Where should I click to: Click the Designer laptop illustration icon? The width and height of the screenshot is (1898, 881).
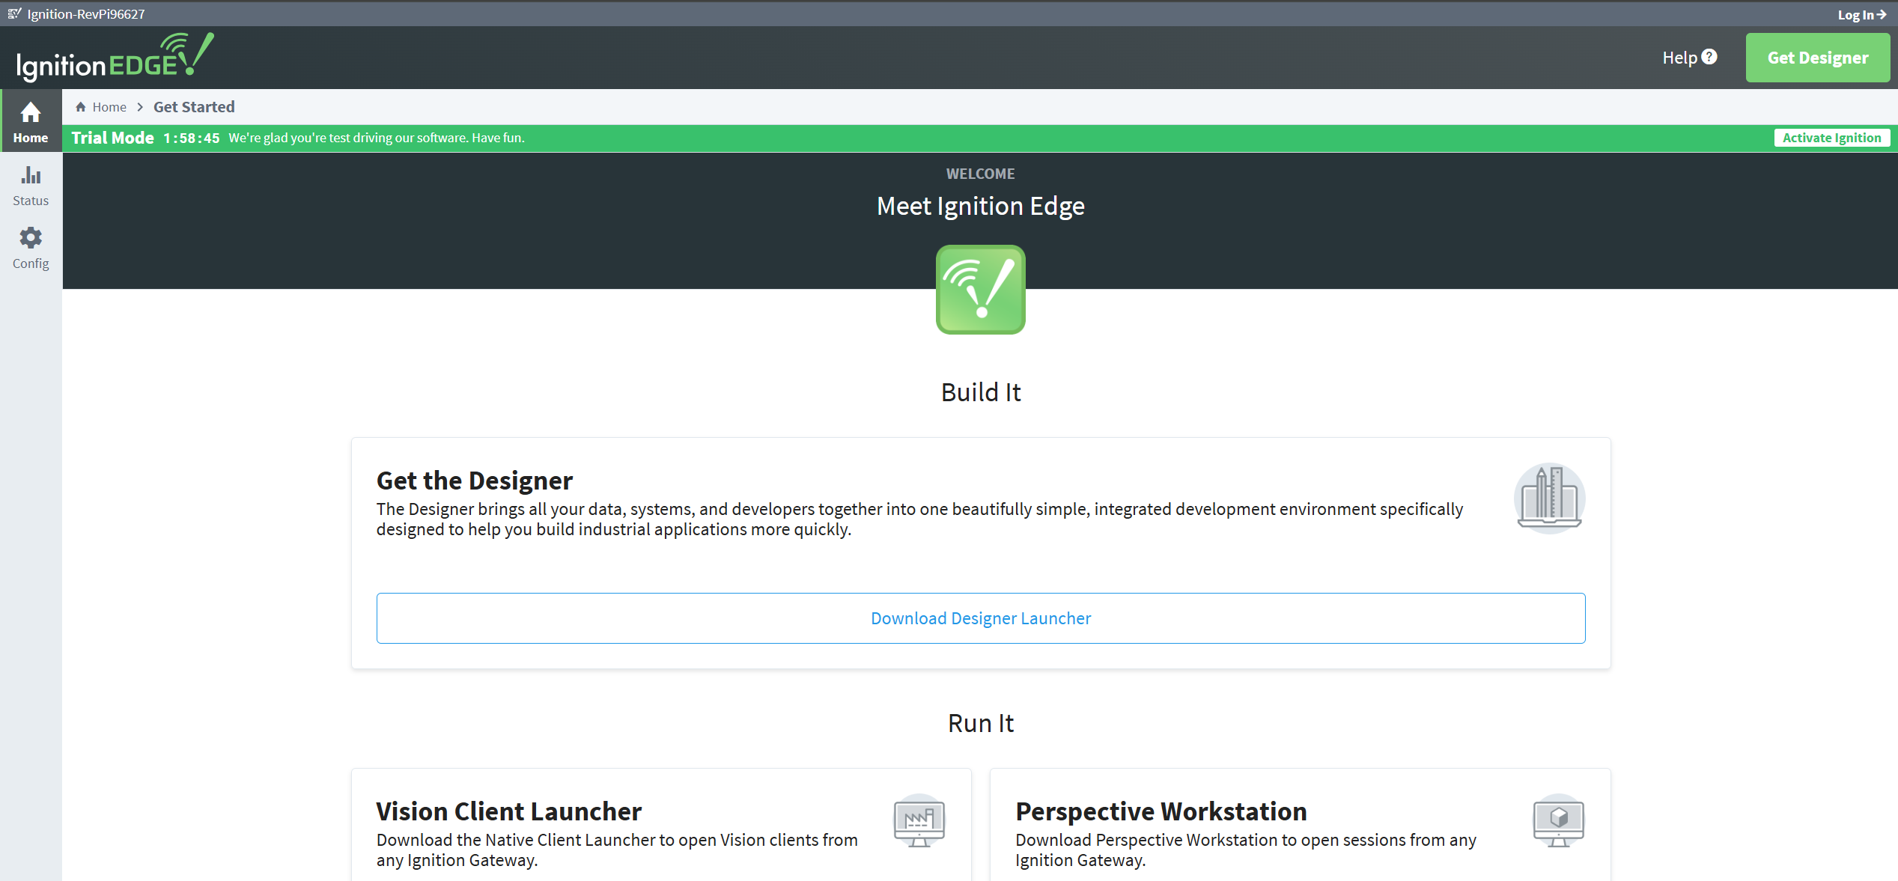click(1549, 498)
